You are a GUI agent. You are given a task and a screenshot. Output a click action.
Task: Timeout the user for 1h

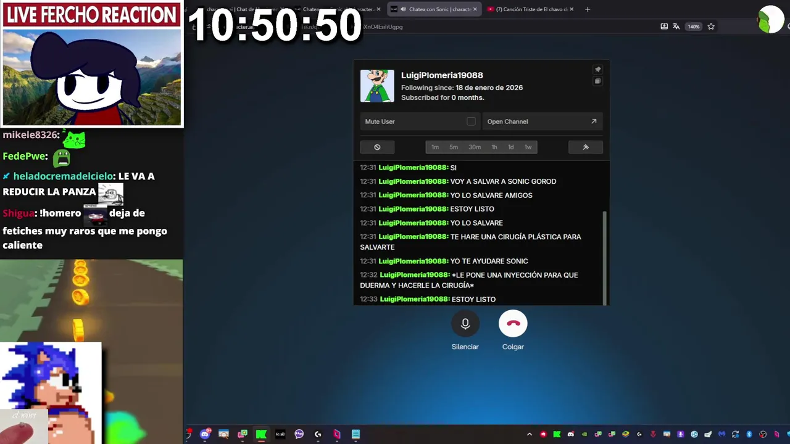point(494,147)
